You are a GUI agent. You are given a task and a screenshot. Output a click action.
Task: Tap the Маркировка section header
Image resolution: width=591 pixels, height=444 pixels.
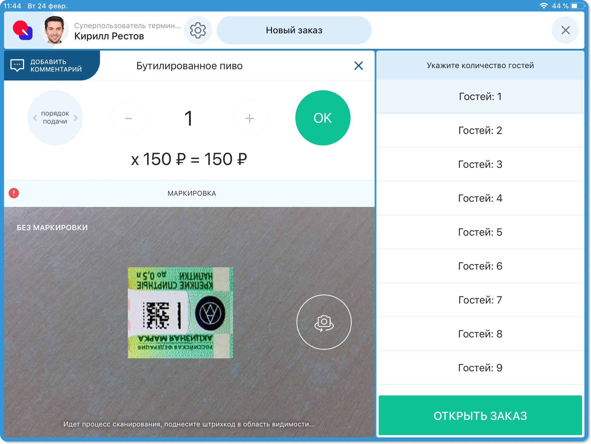[x=192, y=193]
